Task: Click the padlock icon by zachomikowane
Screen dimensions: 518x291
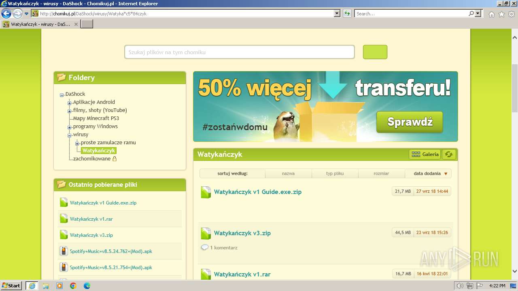Action: coord(115,159)
